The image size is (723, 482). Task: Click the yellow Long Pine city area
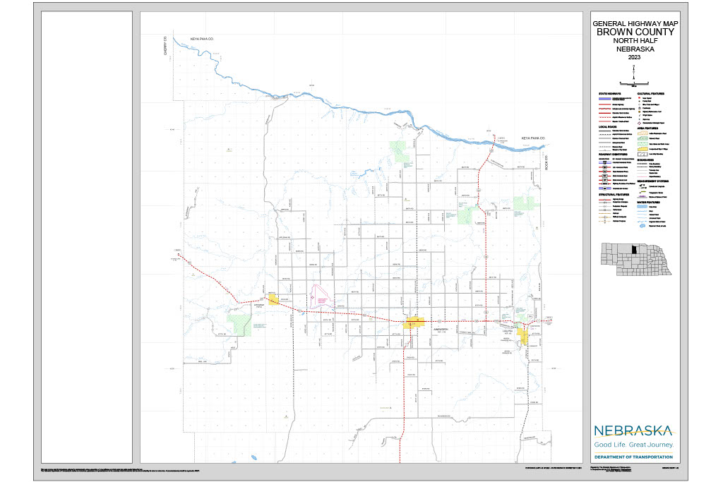point(523,336)
